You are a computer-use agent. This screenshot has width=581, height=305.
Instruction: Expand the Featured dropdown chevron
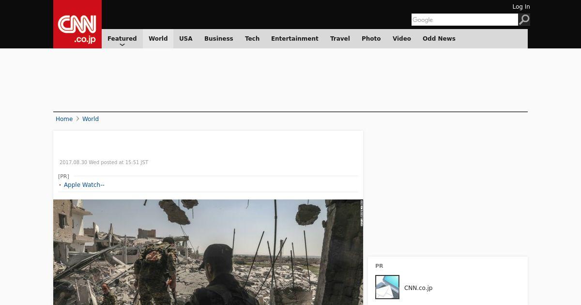(x=122, y=45)
